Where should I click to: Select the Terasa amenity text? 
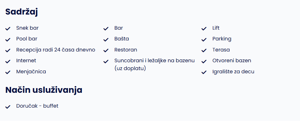coord(221,50)
